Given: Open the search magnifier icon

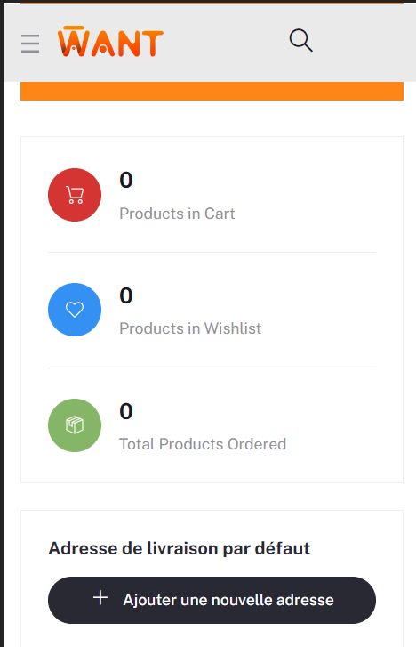Looking at the screenshot, I should [x=301, y=40].
